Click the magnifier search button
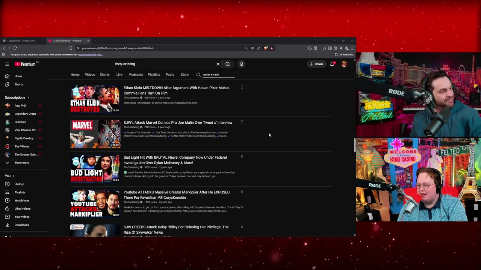 (228, 64)
